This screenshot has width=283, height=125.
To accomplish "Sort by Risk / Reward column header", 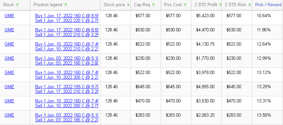I will tap(268, 5).
